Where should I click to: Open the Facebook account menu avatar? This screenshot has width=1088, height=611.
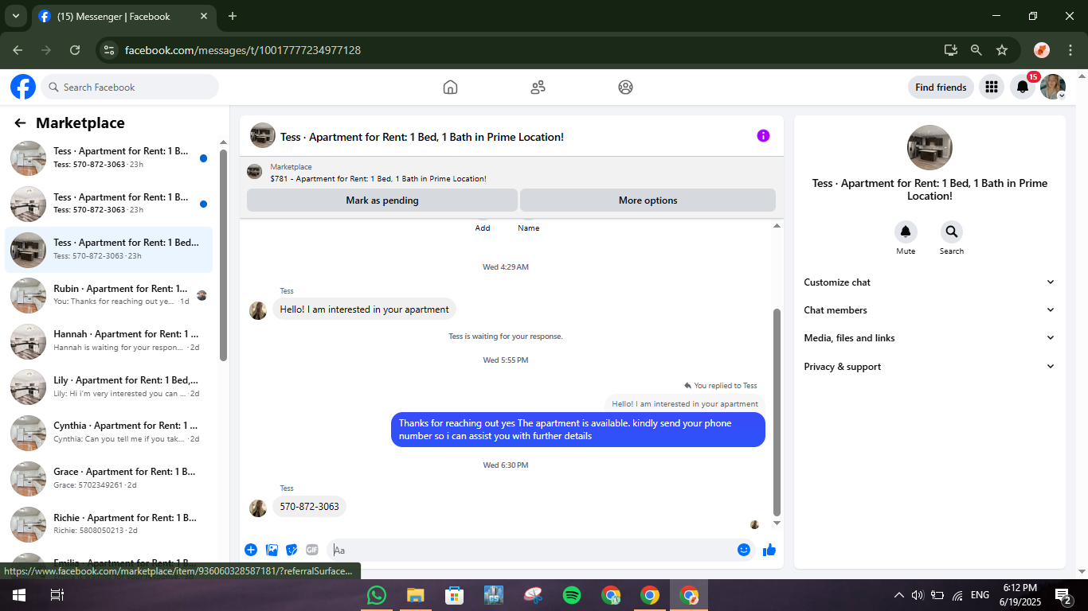point(1053,87)
